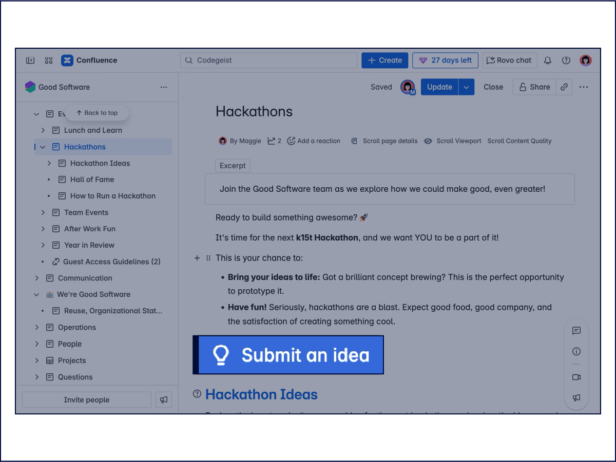
Task: Click the info details icon on right rail
Action: [x=576, y=352]
